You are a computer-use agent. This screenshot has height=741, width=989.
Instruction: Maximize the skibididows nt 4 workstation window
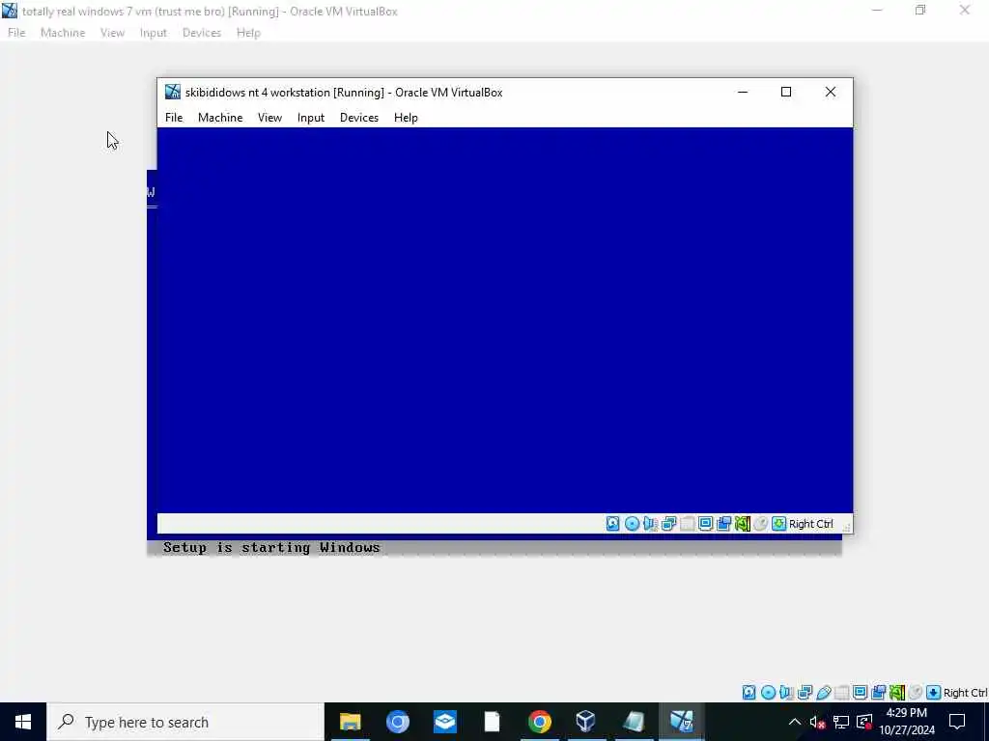click(x=786, y=92)
